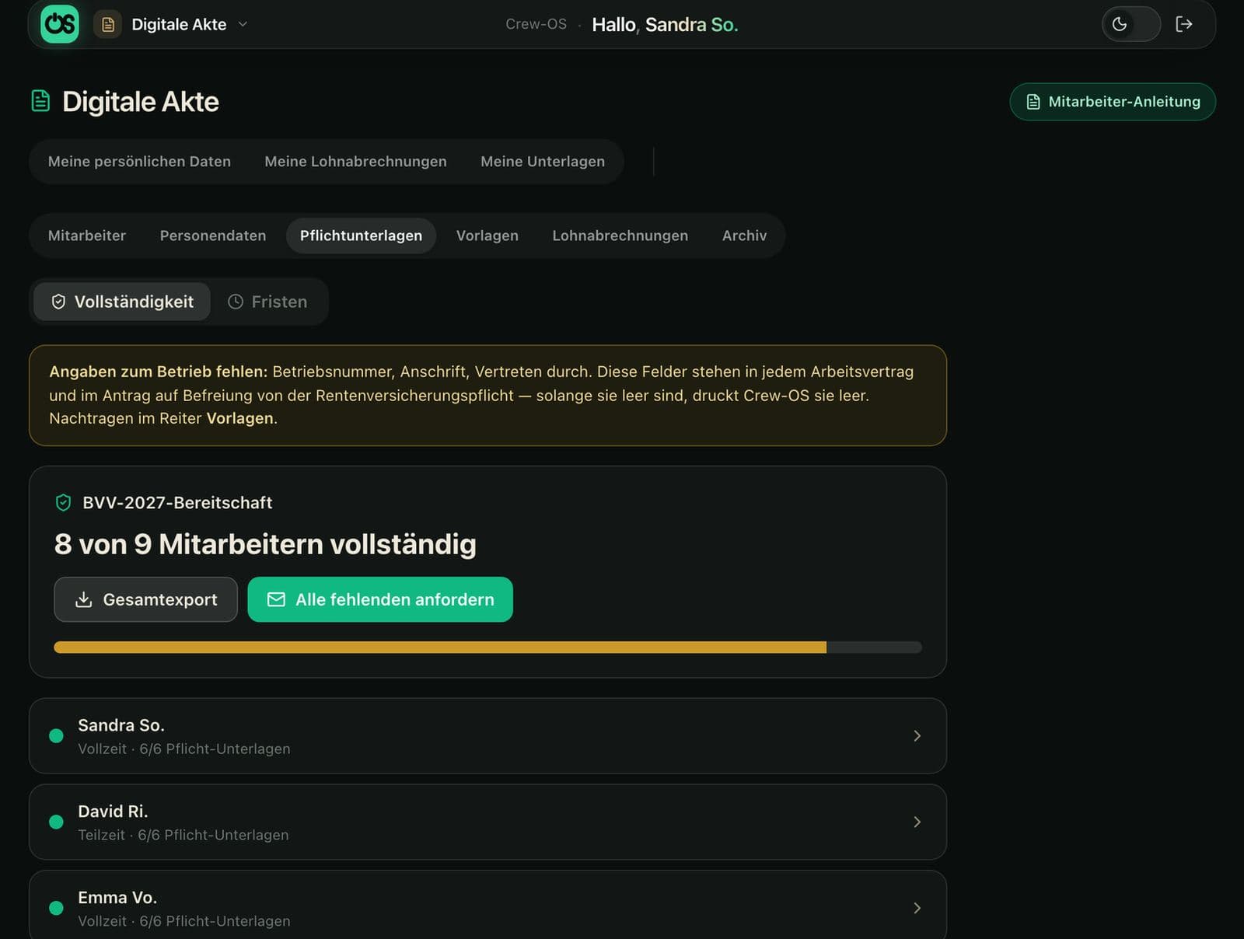1244x939 pixels.
Task: Open the Personendaten tab
Action: click(x=213, y=236)
